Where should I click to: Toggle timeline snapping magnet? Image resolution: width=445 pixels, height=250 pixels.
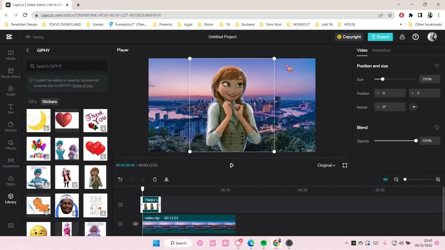[x=385, y=180]
